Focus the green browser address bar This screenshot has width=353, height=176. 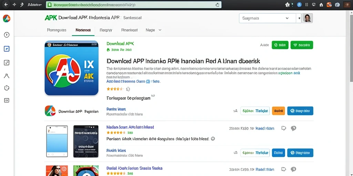pyautogui.click(x=133, y=5)
